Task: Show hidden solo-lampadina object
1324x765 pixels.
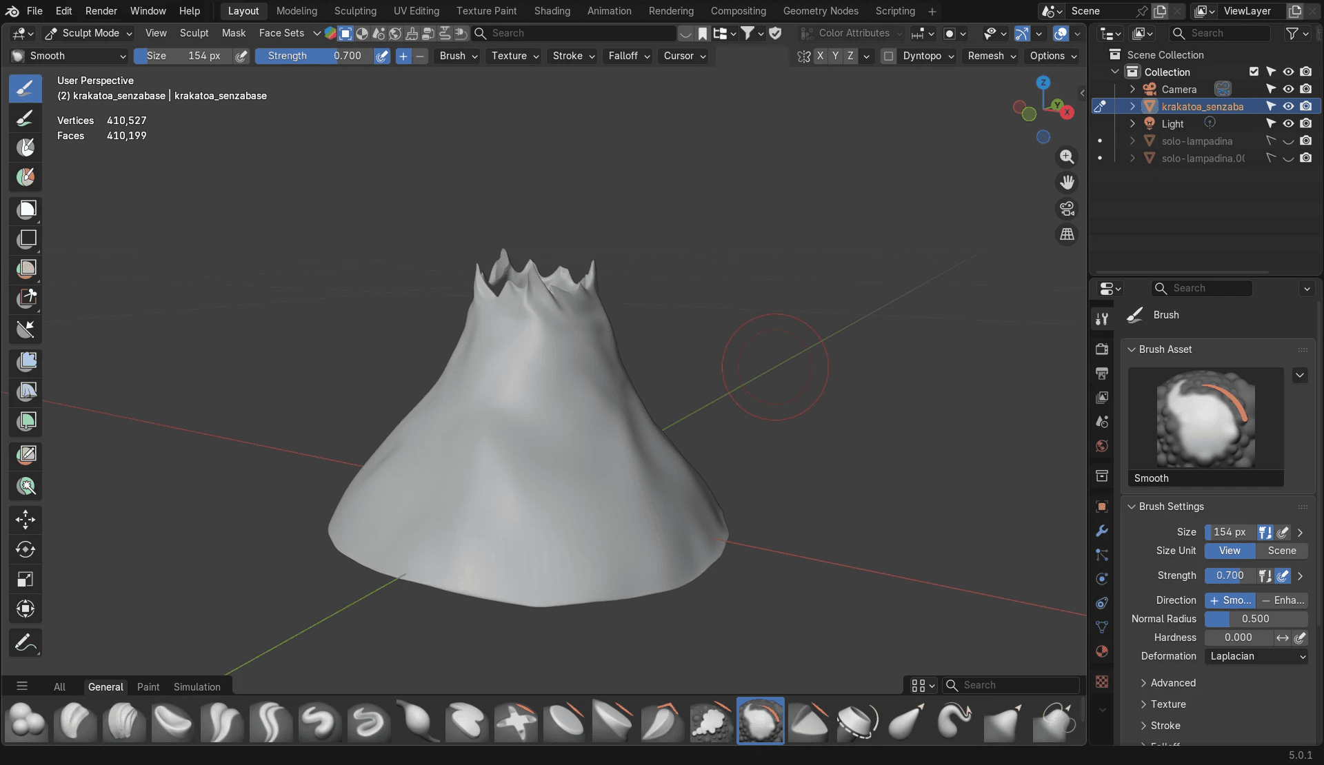Action: click(1288, 141)
